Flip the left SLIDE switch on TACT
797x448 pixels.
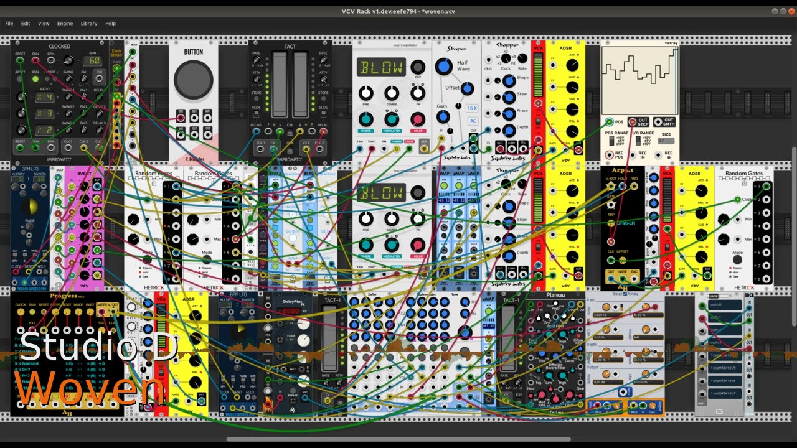coord(257,114)
